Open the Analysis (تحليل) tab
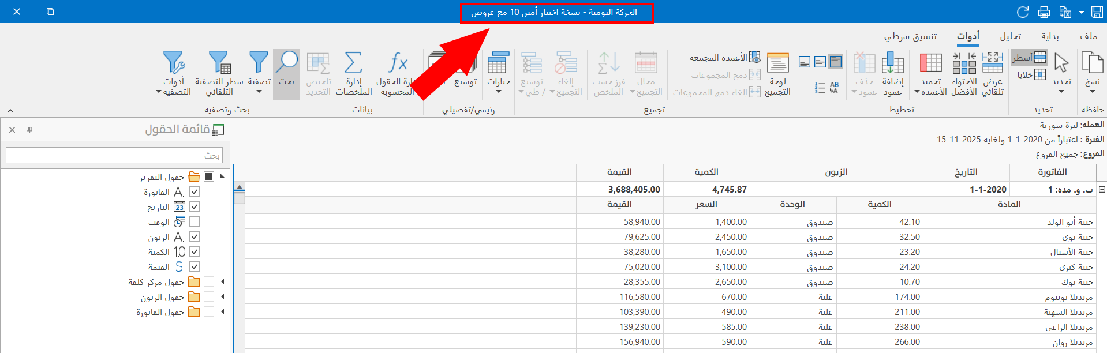Screen dimensions: 1107x353 pos(1010,36)
